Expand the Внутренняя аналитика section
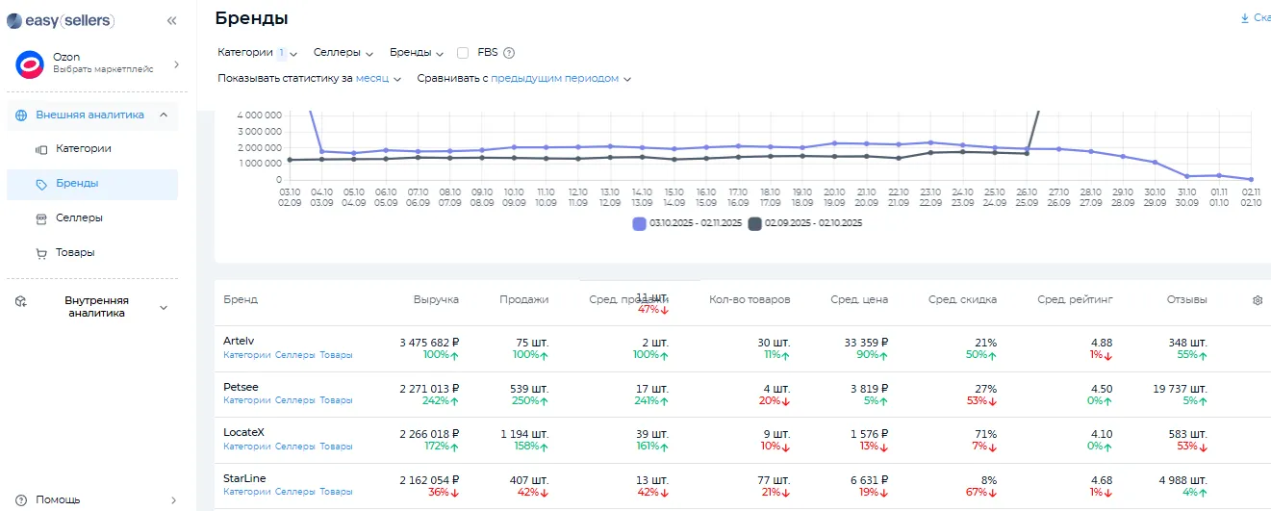The image size is (1271, 511). [163, 307]
